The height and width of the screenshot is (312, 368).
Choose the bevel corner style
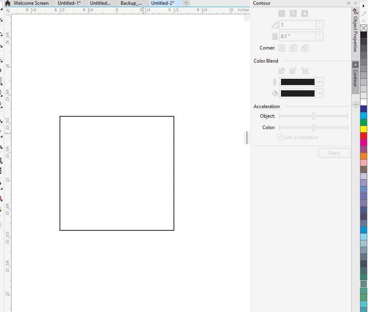pyautogui.click(x=305, y=48)
